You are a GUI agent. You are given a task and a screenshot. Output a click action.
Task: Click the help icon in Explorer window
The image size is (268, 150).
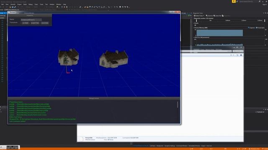[241, 55]
